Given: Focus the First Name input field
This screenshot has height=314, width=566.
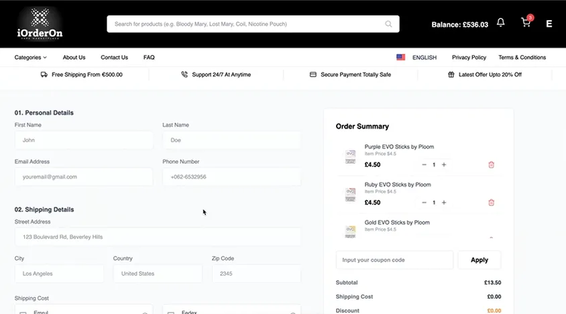Looking at the screenshot, I should pos(84,140).
